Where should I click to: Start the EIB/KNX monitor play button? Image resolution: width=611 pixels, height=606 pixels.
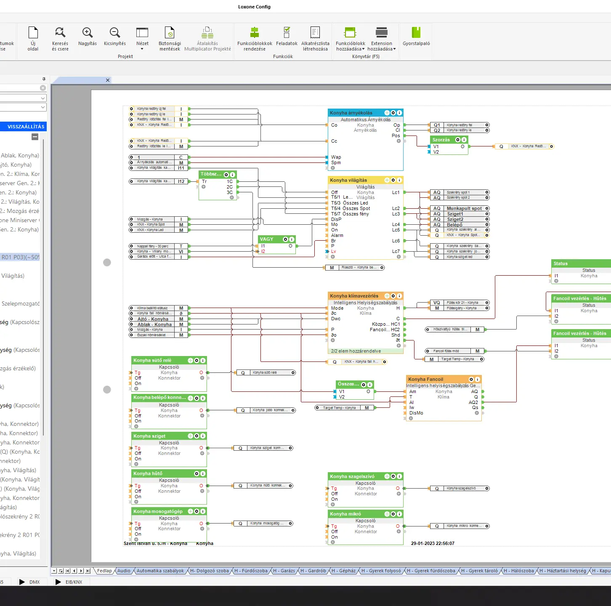58,582
